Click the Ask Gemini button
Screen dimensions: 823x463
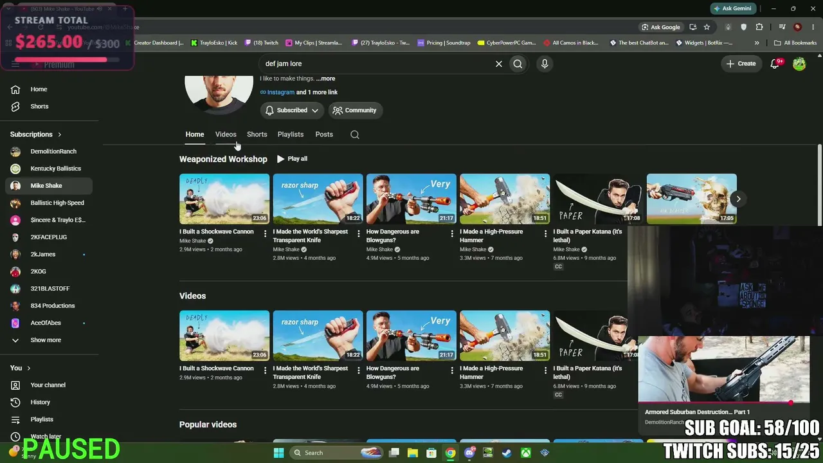pos(732,8)
